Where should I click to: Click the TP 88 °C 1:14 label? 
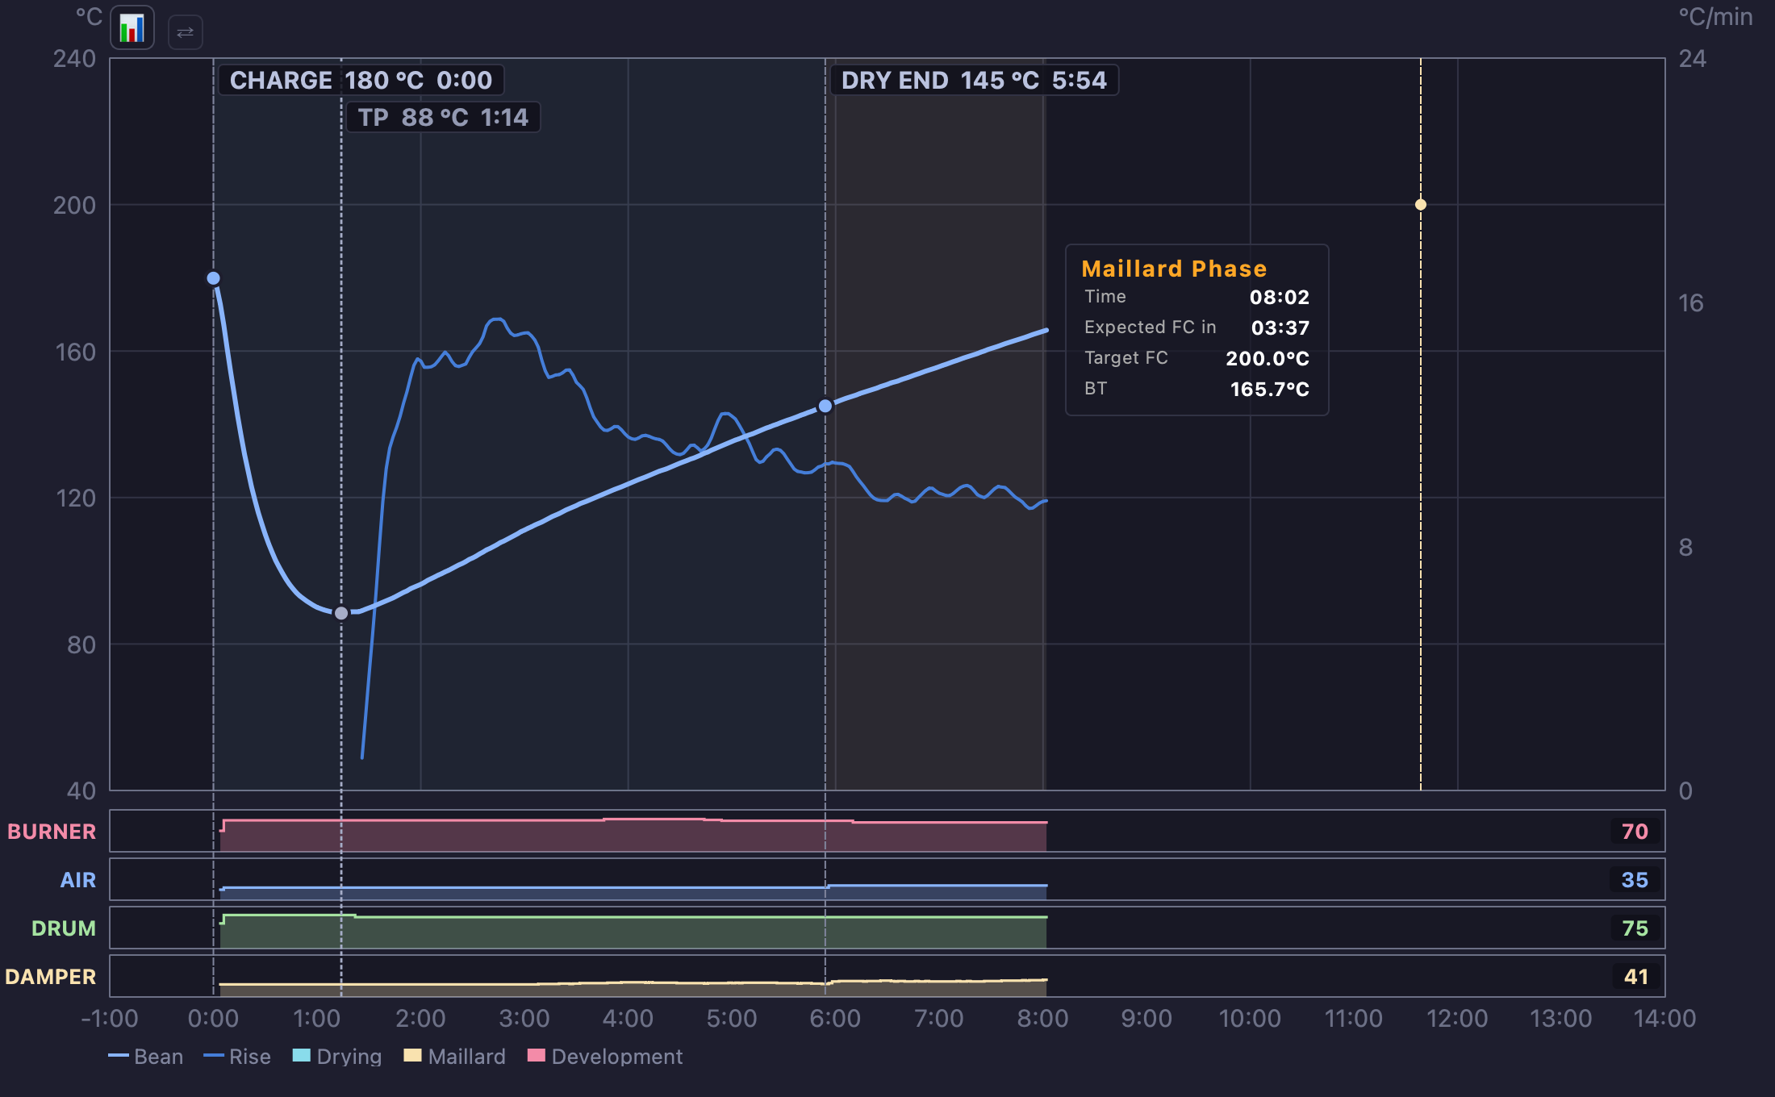[x=443, y=117]
